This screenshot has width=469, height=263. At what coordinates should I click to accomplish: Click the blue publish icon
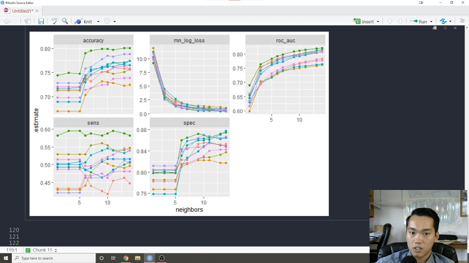pyautogui.click(x=443, y=21)
